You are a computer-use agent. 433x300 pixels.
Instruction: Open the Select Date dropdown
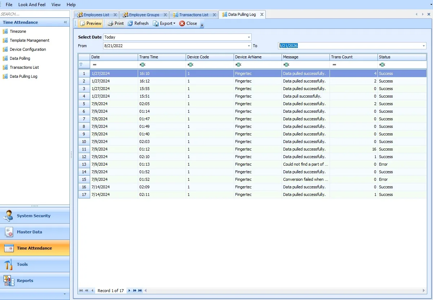249,37
